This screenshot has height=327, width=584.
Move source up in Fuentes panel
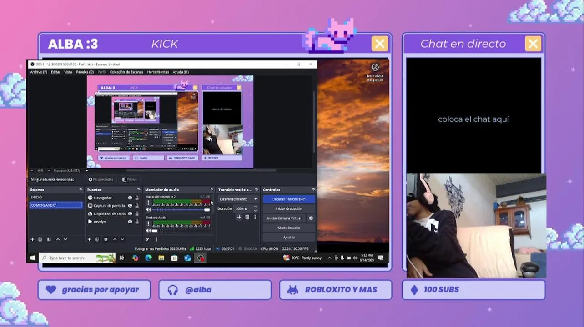coord(115,239)
